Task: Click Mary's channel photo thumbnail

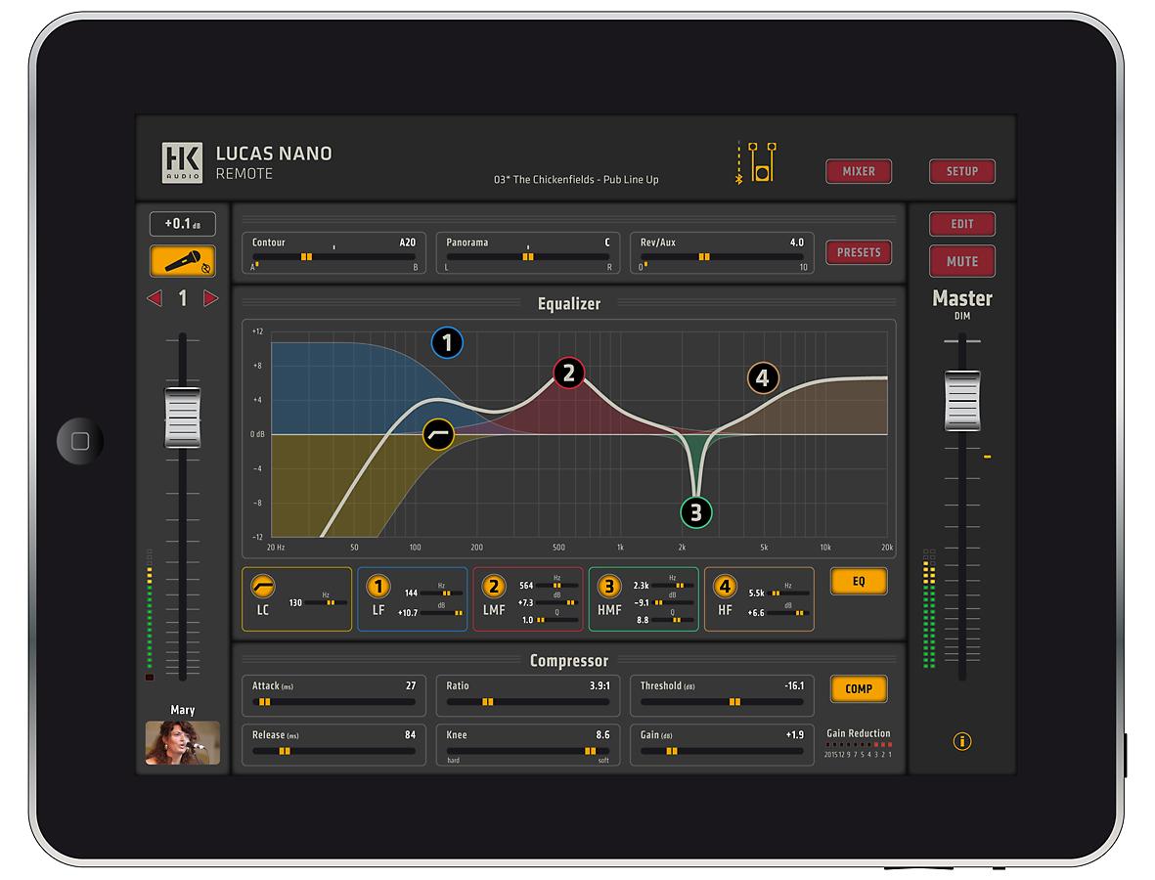Action: (x=183, y=743)
